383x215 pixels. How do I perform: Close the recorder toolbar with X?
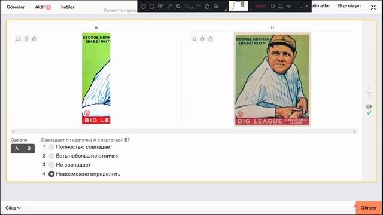click(x=307, y=7)
